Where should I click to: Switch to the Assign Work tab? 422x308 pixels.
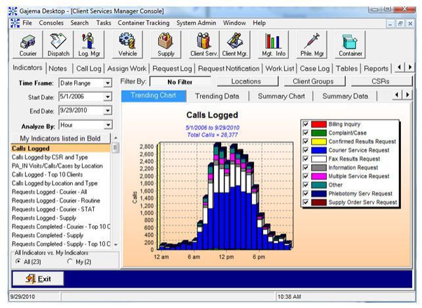127,69
